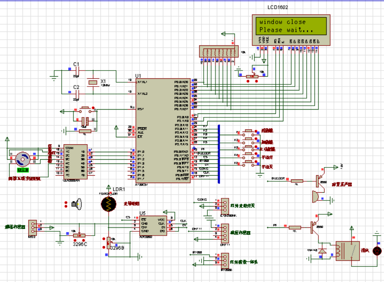Click the 'window close' LCD text line
The width and height of the screenshot is (384, 282).
point(282,22)
